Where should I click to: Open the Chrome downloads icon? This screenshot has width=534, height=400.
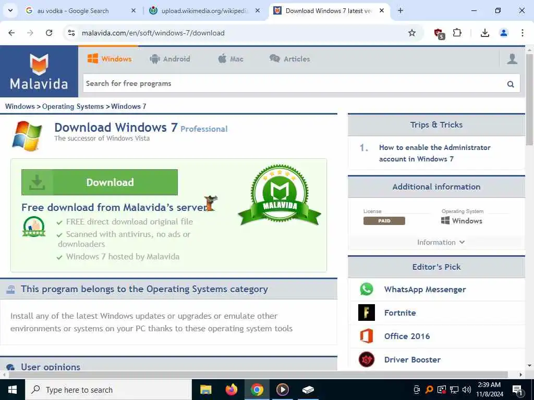point(484,33)
